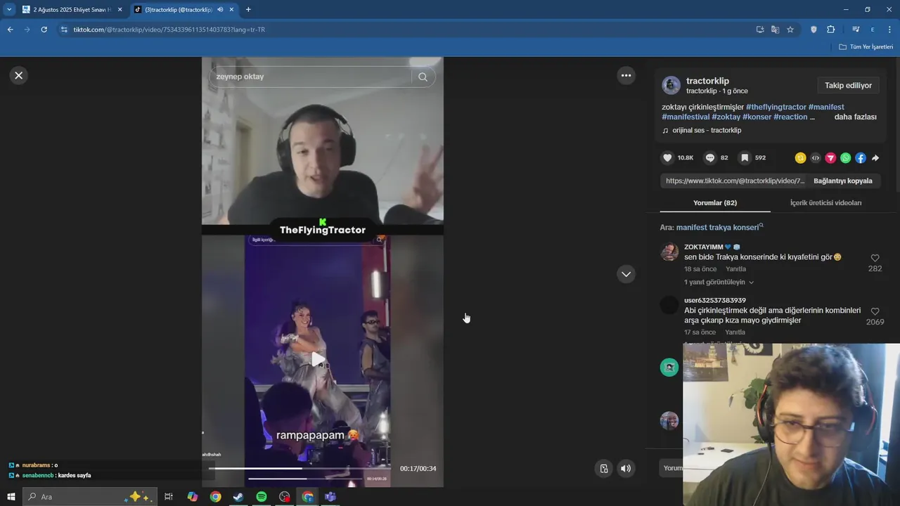Open the tractorklip profile name
900x506 pixels.
click(707, 81)
